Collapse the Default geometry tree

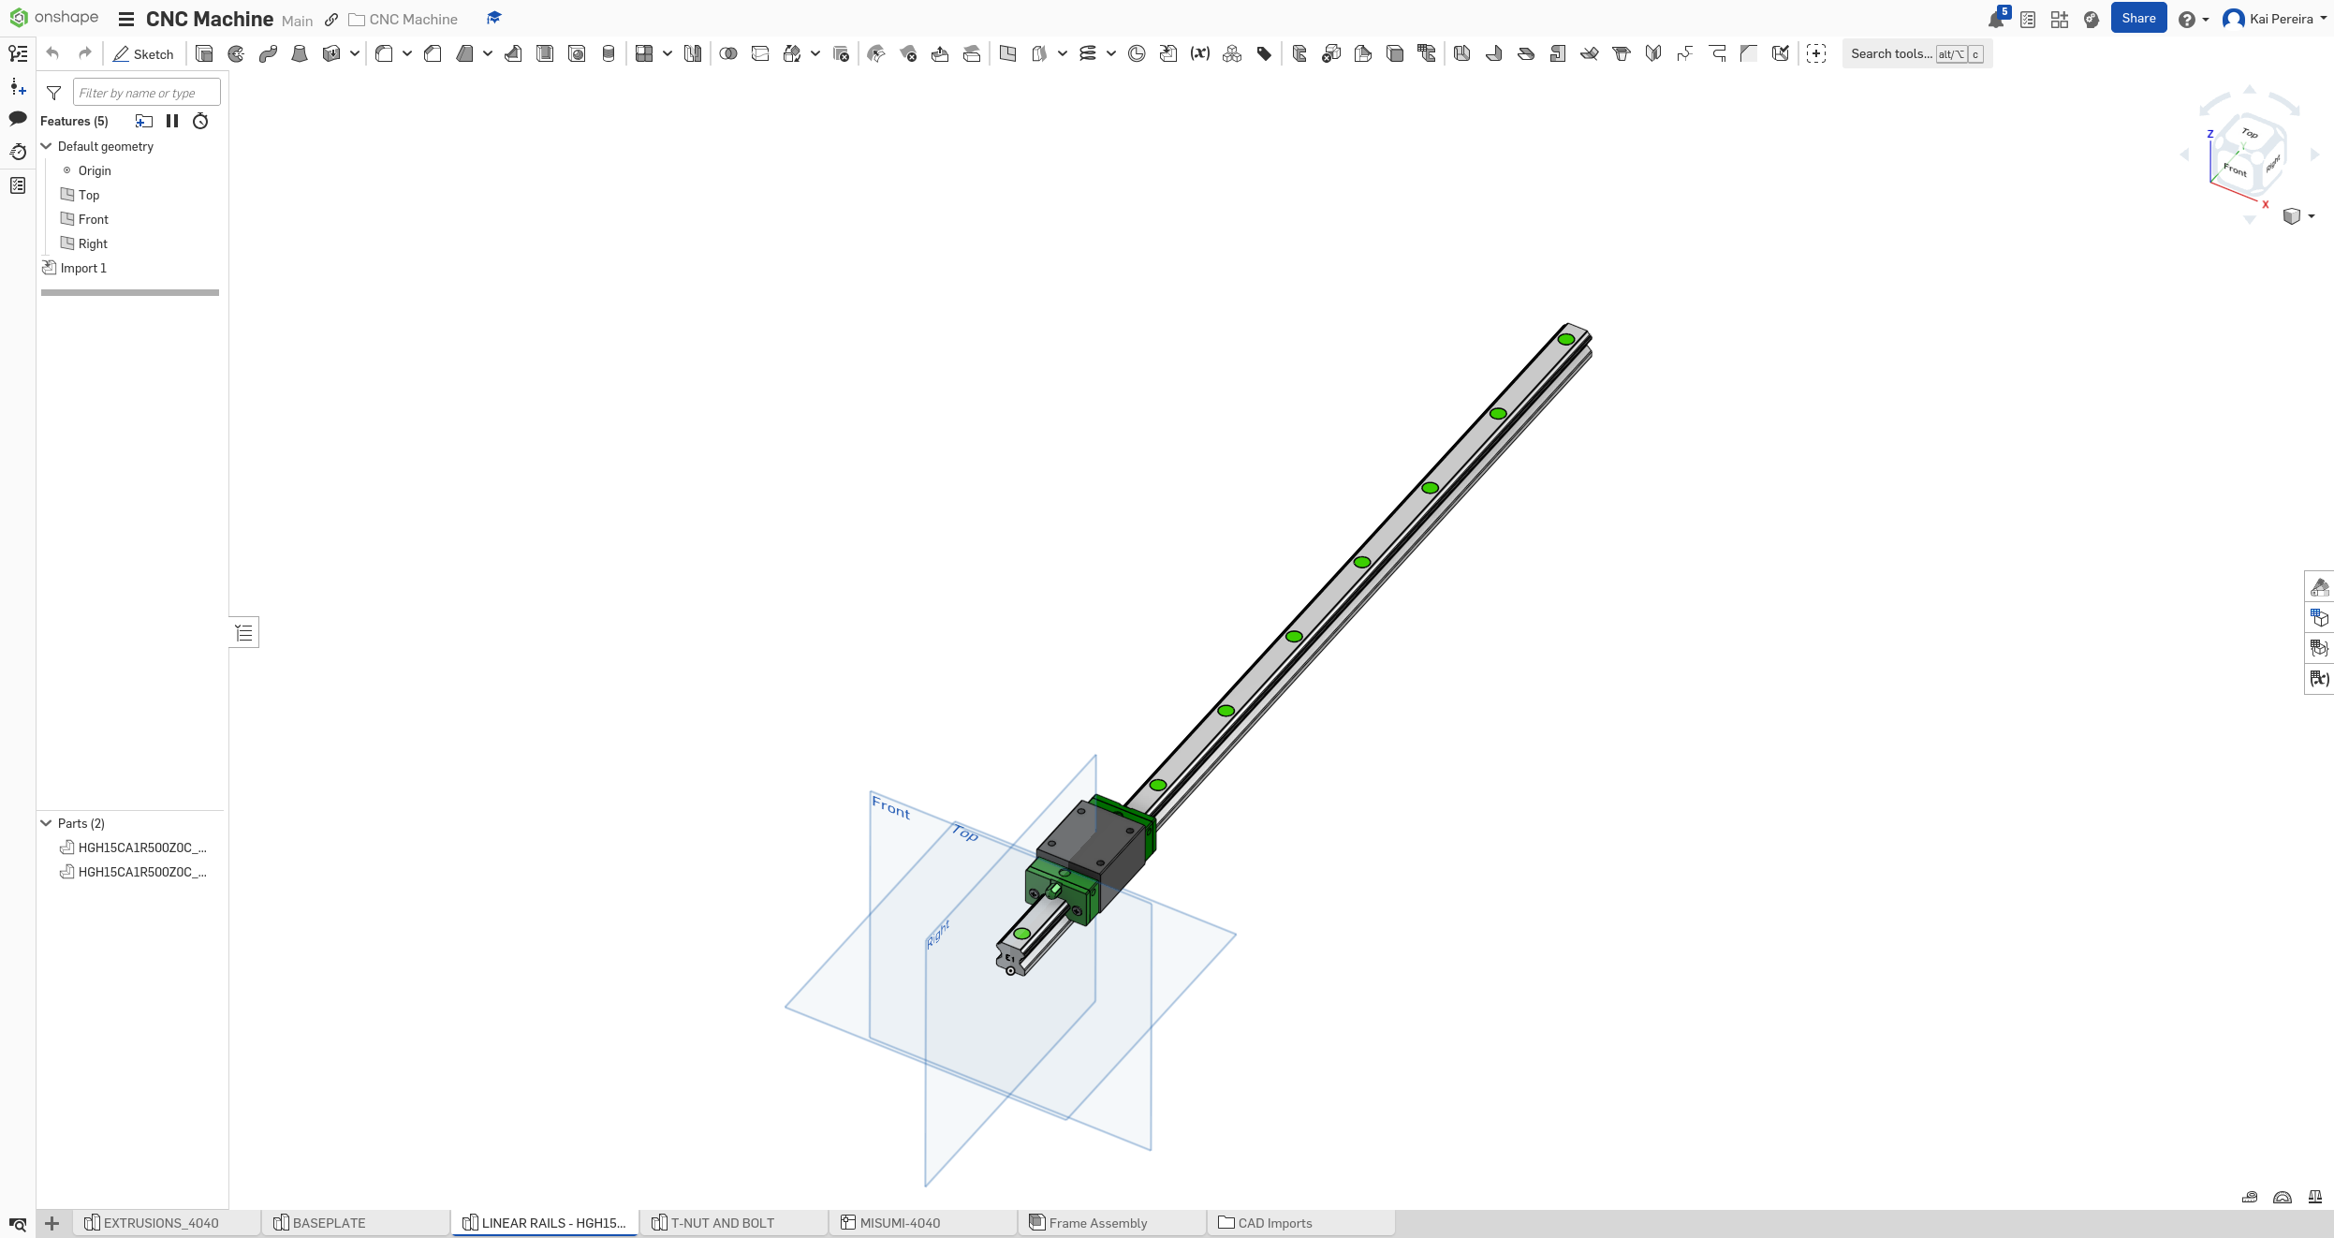pos(46,146)
